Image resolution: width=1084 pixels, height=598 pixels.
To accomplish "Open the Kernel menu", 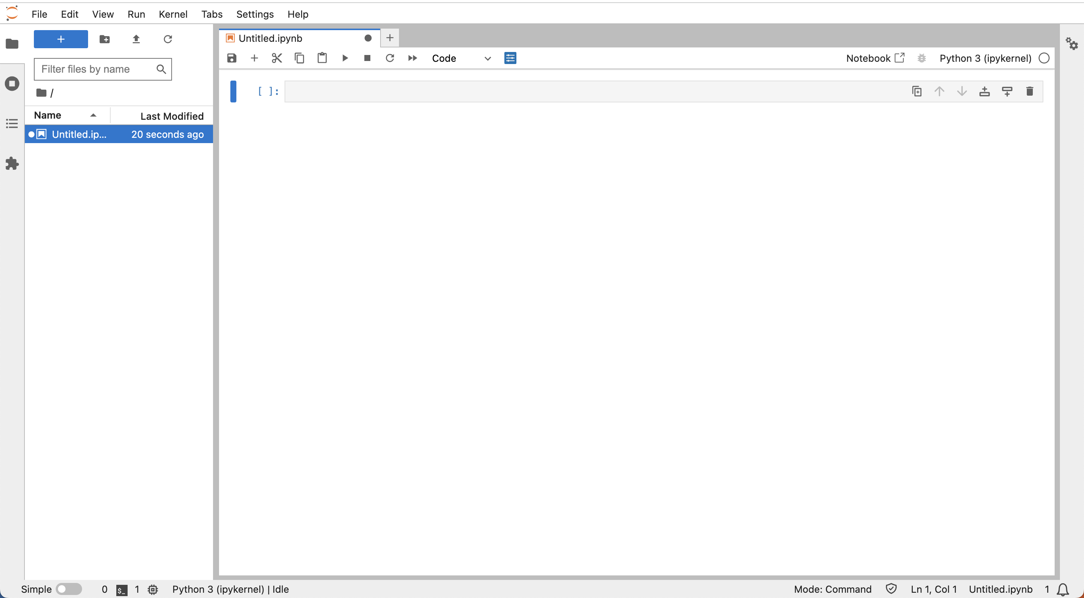I will click(172, 14).
